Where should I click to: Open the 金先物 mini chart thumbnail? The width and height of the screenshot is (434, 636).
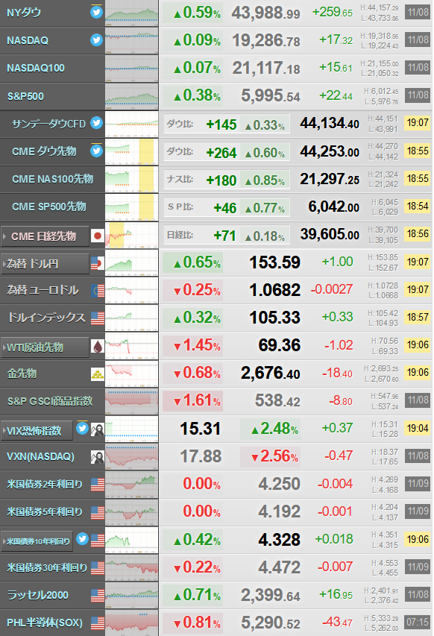tap(131, 374)
